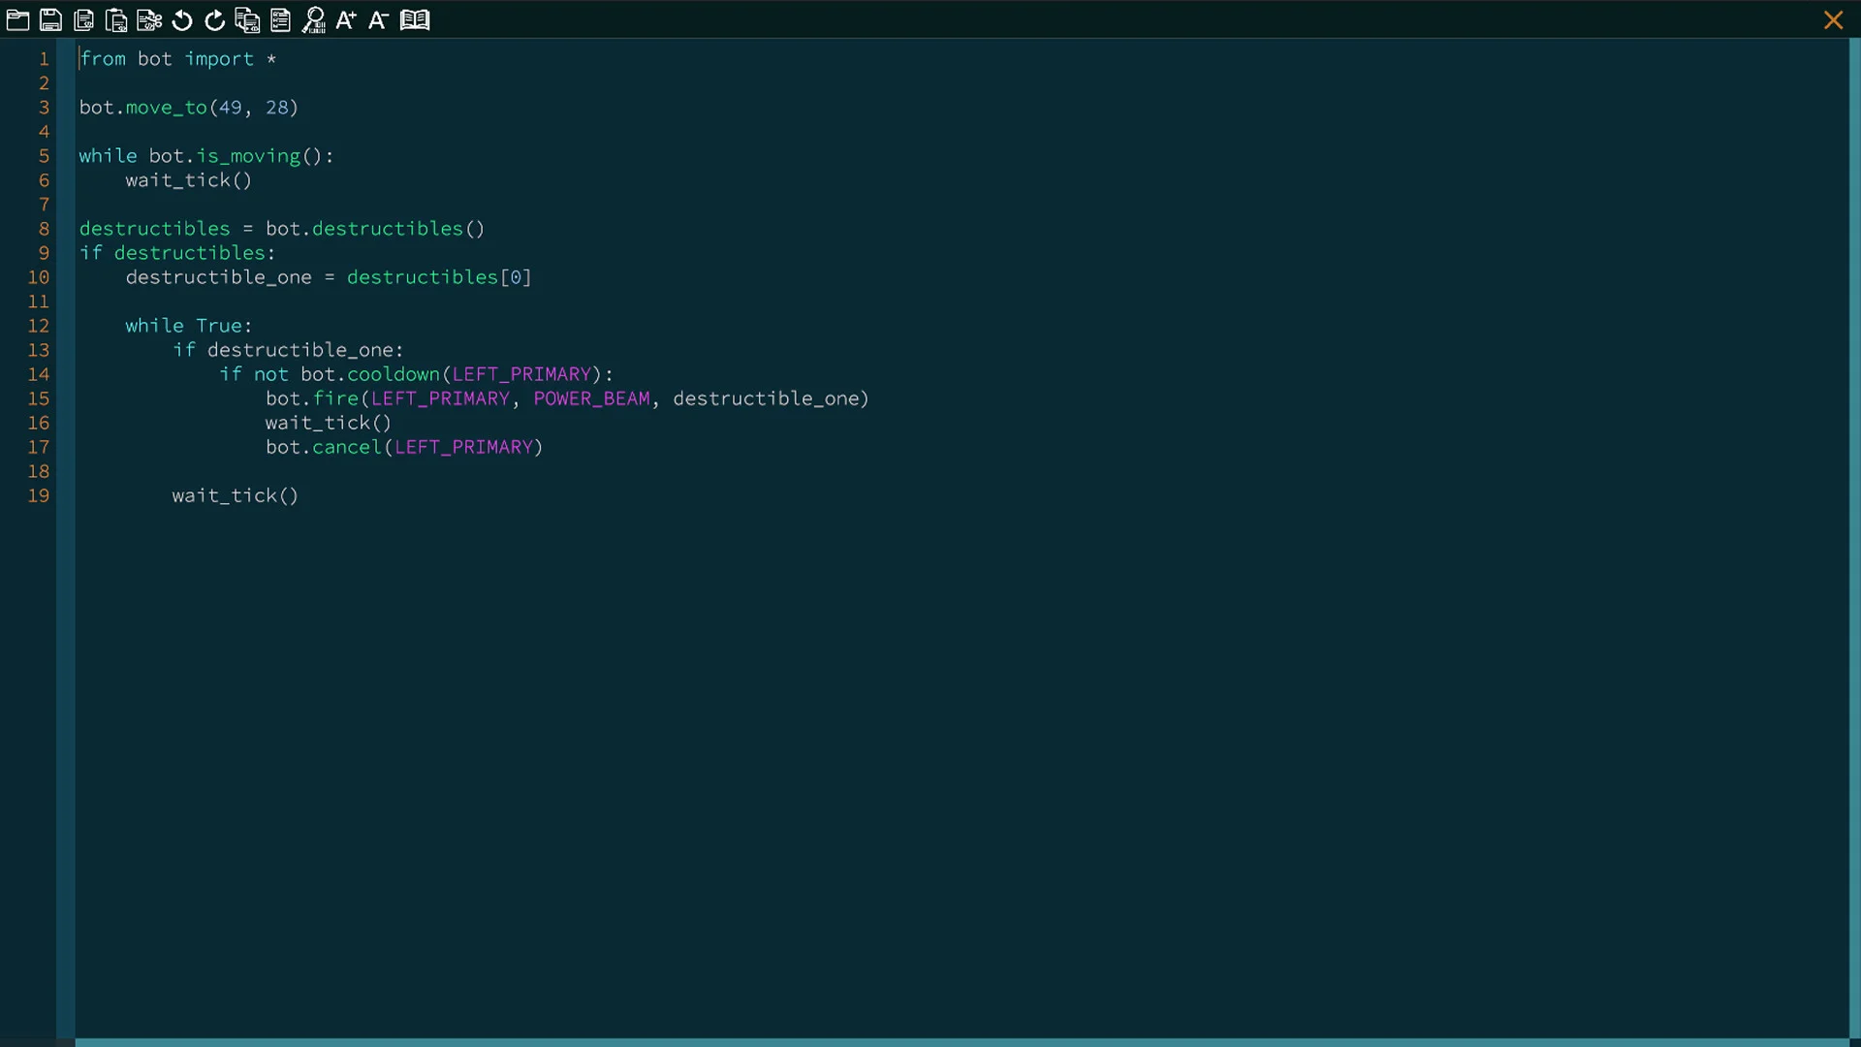The image size is (1861, 1047).
Task: Click the copy code icon
Action: click(83, 19)
